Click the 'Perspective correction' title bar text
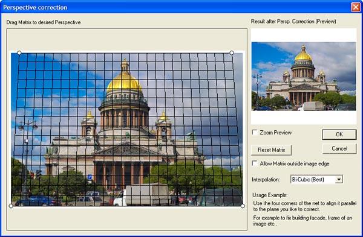This screenshot has width=363, height=237. coord(35,7)
